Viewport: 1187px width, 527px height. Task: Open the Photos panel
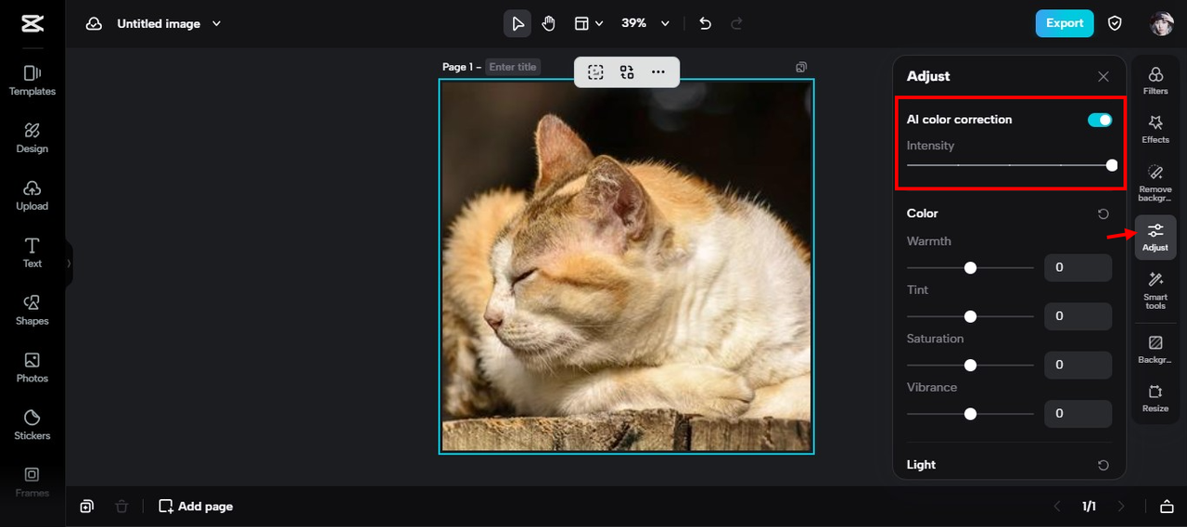pyautogui.click(x=32, y=367)
